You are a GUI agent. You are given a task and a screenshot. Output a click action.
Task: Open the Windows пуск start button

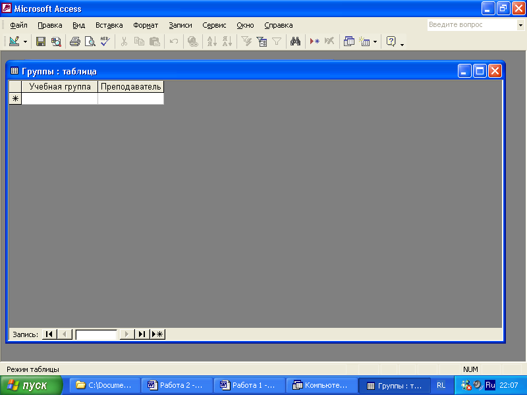(31, 385)
